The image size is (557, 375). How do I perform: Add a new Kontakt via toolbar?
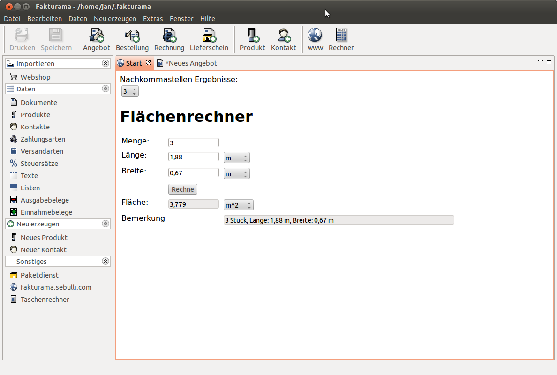point(284,39)
